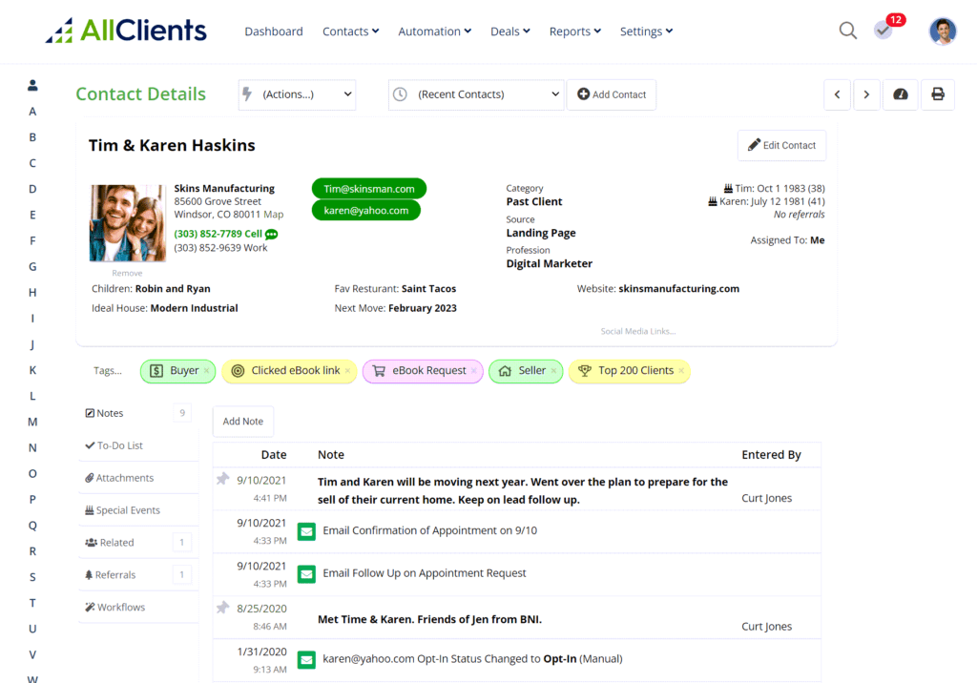
Task: Open the Automation menu
Action: (434, 31)
